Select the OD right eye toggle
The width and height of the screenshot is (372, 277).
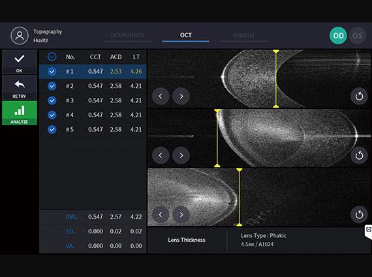(x=338, y=36)
